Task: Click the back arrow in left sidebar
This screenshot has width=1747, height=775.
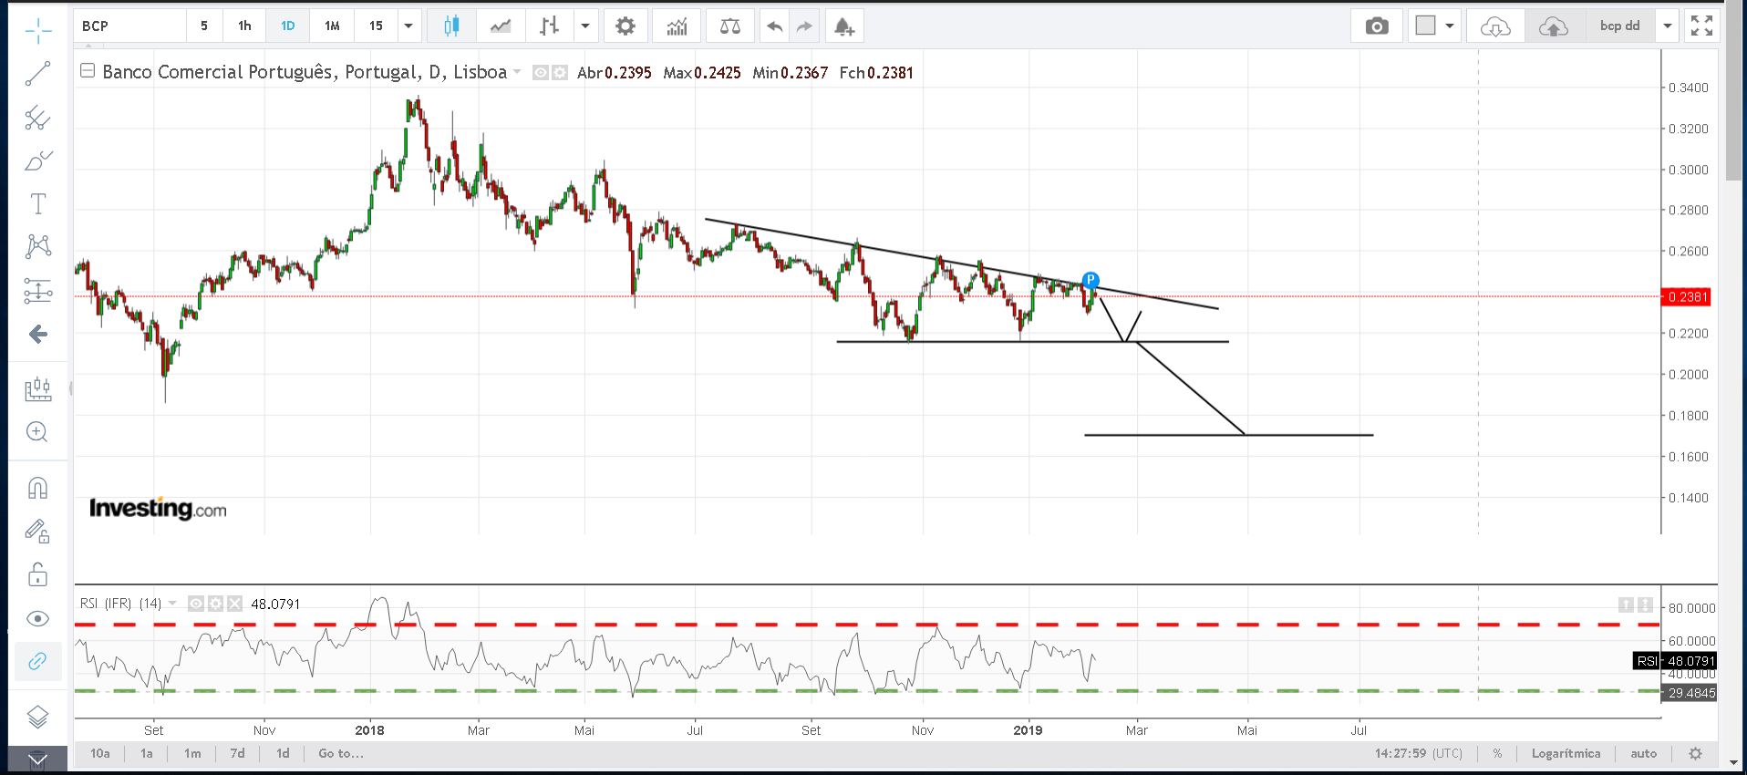Action: [38, 335]
